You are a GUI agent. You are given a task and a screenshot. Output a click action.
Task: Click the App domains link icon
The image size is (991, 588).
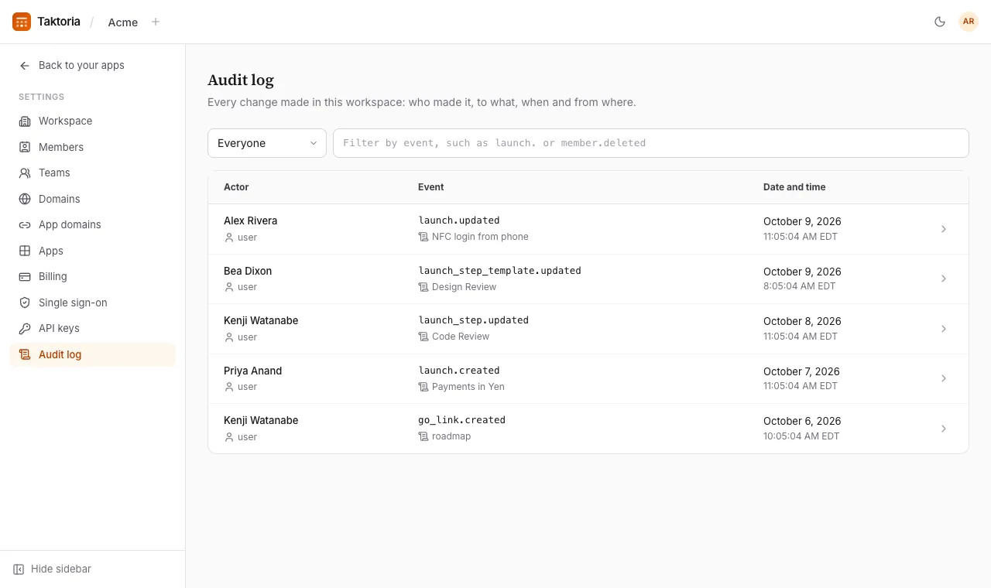(x=25, y=225)
